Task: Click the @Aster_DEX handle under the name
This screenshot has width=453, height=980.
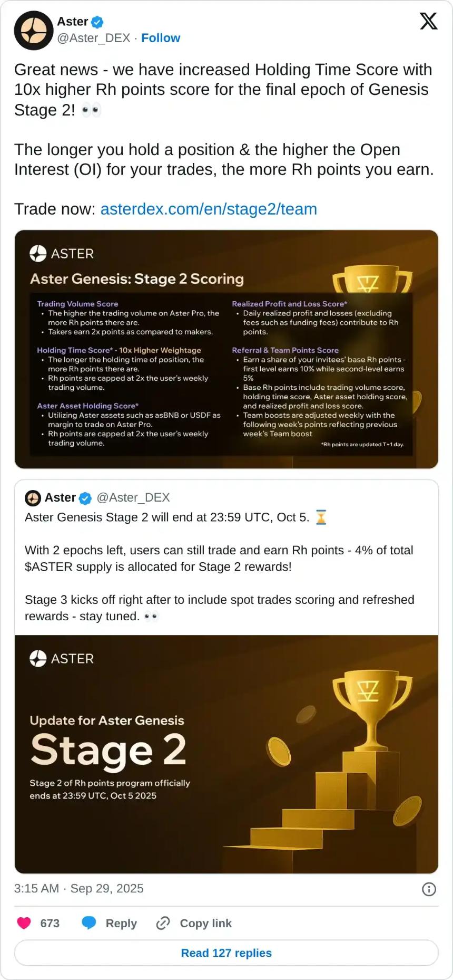Action: coord(93,37)
